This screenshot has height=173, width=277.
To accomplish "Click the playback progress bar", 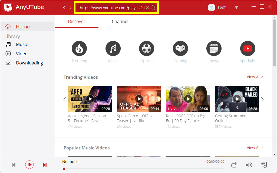I will (143, 169).
